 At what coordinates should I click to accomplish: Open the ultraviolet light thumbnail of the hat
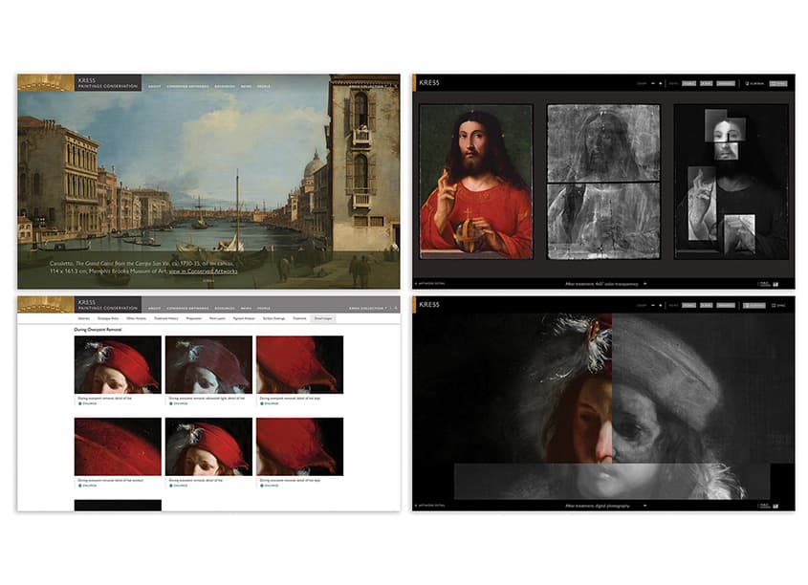pos(208,365)
